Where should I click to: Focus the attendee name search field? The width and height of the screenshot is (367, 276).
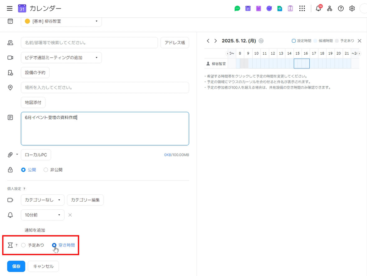[x=89, y=43]
